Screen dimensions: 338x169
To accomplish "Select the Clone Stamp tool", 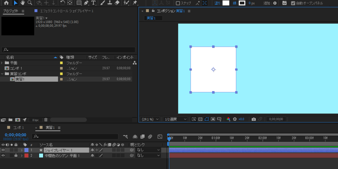I will 110,3.
